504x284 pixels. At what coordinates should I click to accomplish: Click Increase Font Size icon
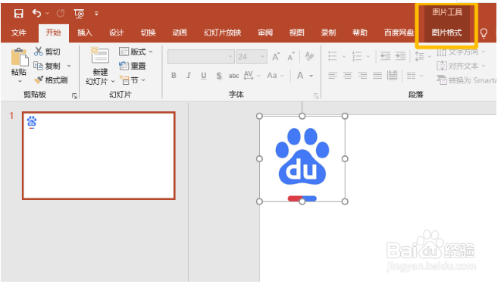tap(276, 57)
